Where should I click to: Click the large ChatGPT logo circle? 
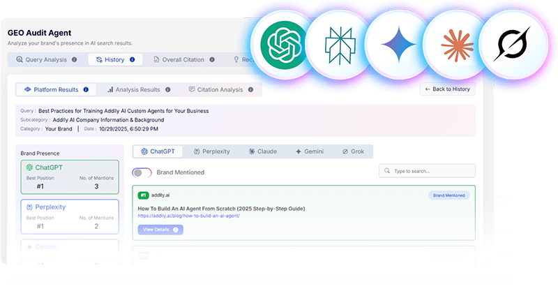point(284,45)
